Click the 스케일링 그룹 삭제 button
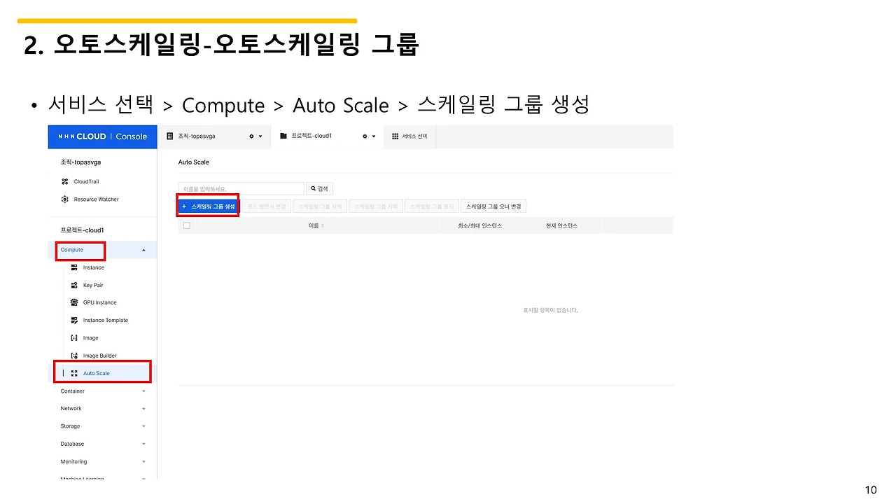This screenshot has width=896, height=504. click(320, 206)
